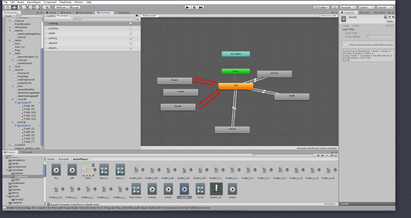The height and width of the screenshot is (218, 411).
Task: Open the Collab dropdown
Action: (322, 7)
